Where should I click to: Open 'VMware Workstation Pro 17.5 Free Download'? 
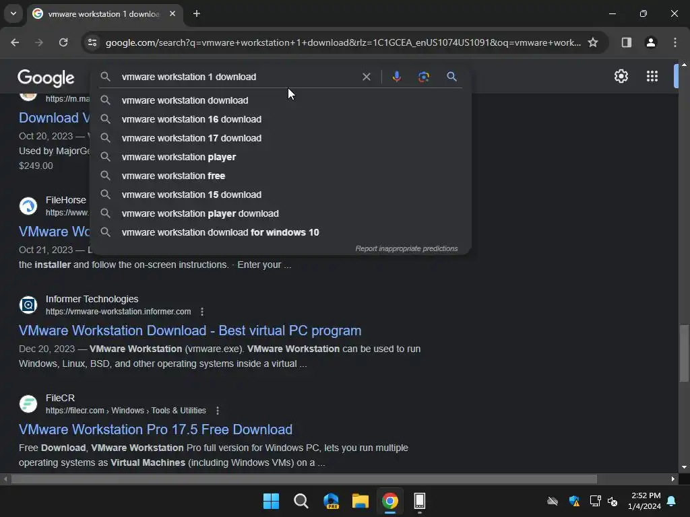click(156, 429)
